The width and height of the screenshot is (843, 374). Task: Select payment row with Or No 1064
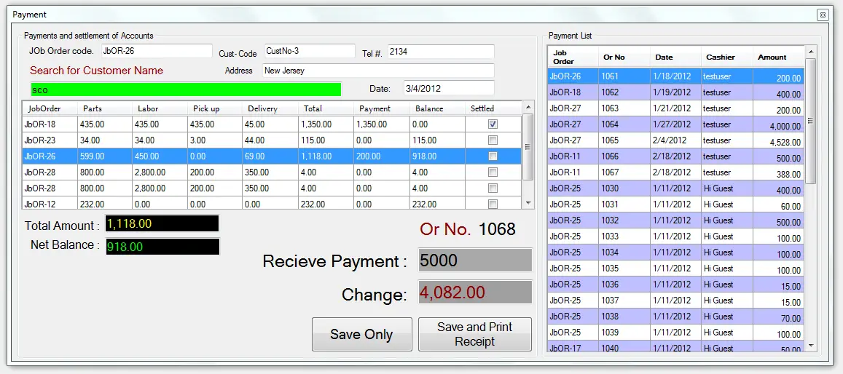(x=676, y=124)
